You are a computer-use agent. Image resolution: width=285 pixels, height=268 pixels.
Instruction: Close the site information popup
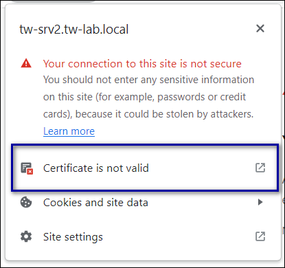tap(260, 29)
